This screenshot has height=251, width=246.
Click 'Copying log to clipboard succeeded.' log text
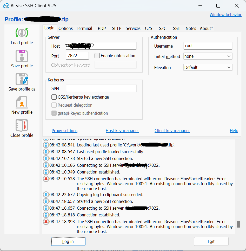(110, 195)
